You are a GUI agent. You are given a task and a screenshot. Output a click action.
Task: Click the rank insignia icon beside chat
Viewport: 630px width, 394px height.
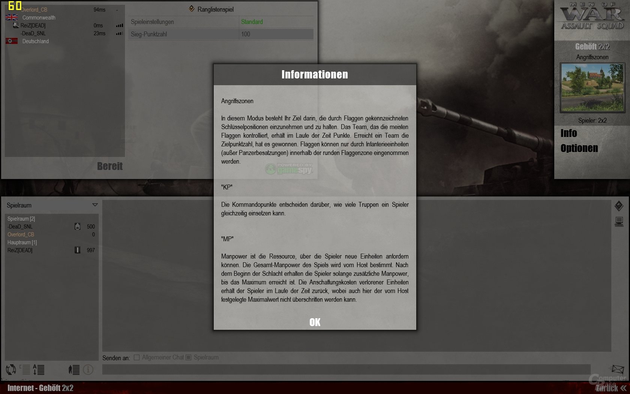619,206
